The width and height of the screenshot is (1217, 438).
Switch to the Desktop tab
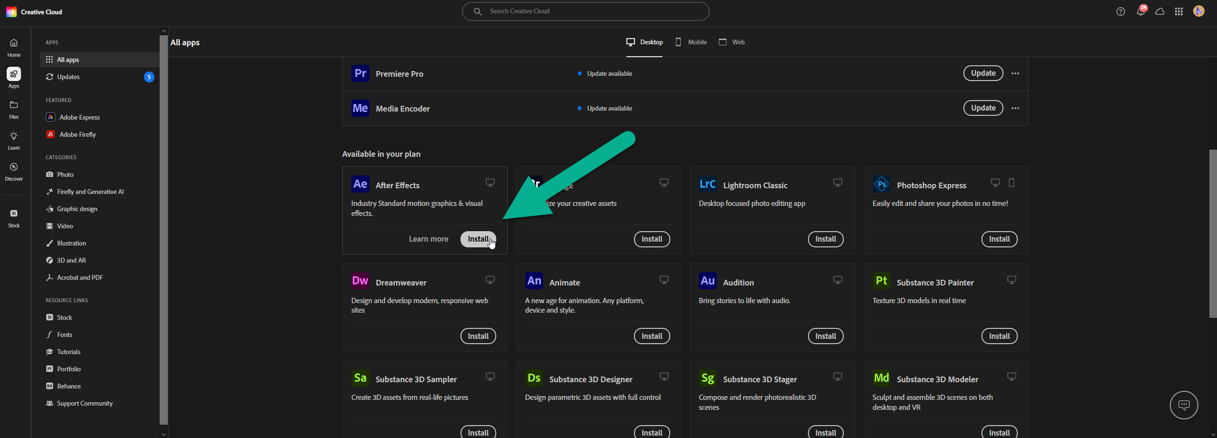coord(644,42)
